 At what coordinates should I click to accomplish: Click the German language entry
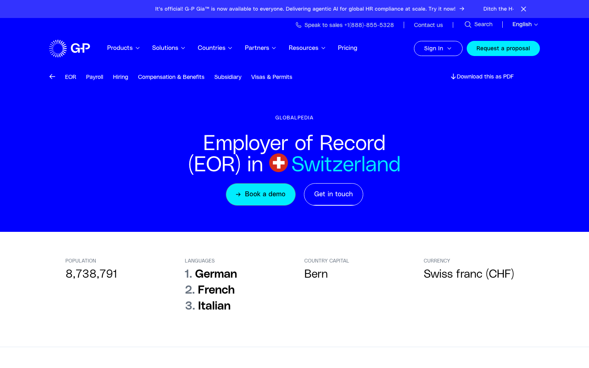point(216,274)
